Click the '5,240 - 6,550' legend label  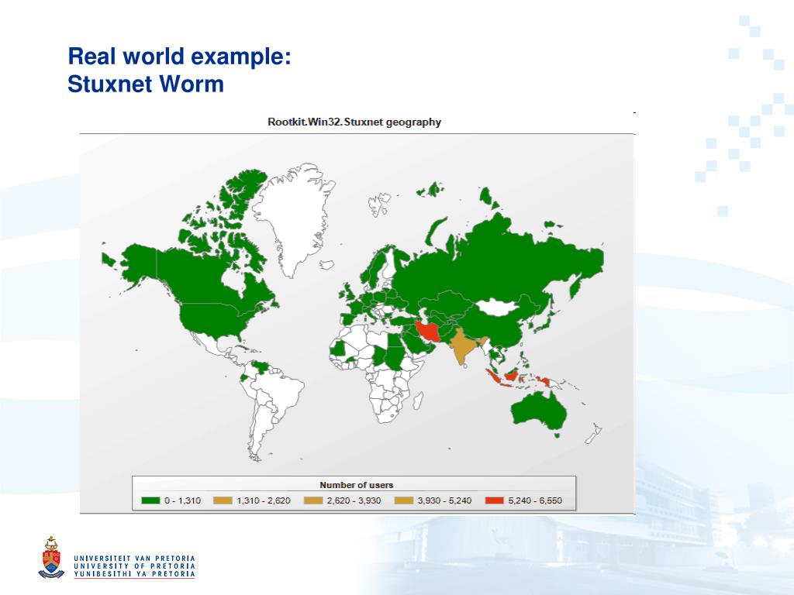click(535, 500)
